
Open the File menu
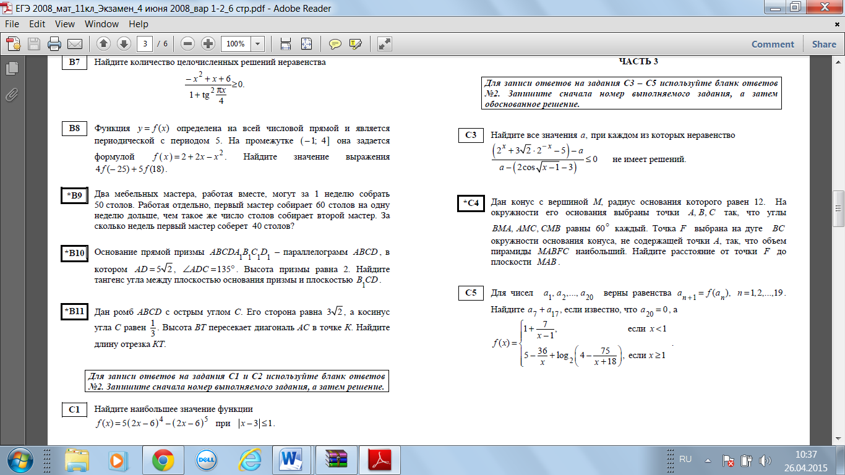click(12, 24)
